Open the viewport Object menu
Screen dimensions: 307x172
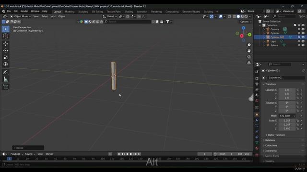[x=62, y=16]
